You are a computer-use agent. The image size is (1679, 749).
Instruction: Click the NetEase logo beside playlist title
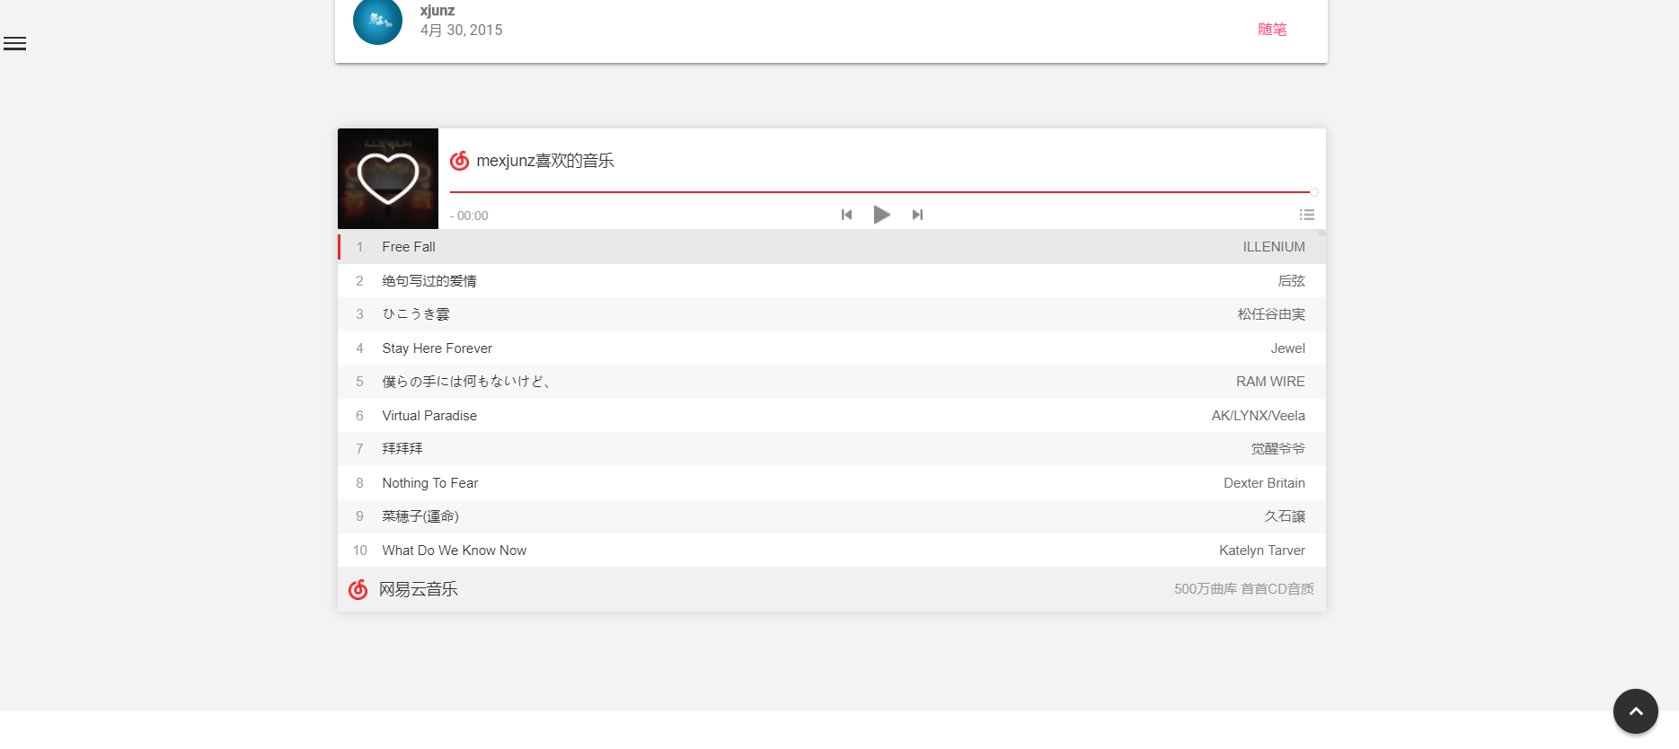460,161
